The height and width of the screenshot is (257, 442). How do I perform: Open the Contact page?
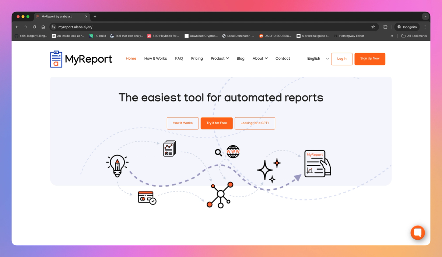coord(283,59)
